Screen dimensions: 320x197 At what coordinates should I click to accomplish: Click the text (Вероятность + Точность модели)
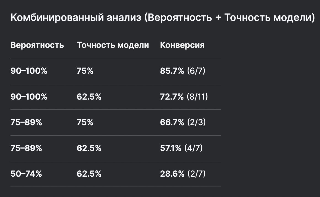(x=230, y=18)
